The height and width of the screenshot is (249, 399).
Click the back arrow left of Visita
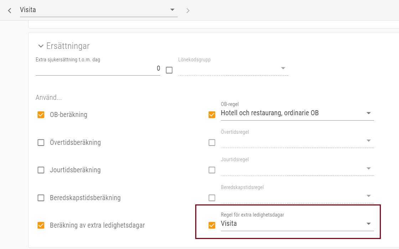[10, 11]
